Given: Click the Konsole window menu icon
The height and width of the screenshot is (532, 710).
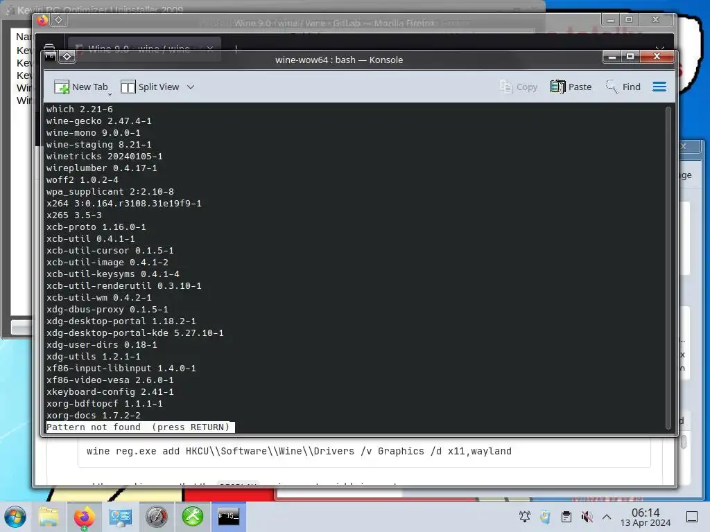Looking at the screenshot, I should click(x=50, y=56).
